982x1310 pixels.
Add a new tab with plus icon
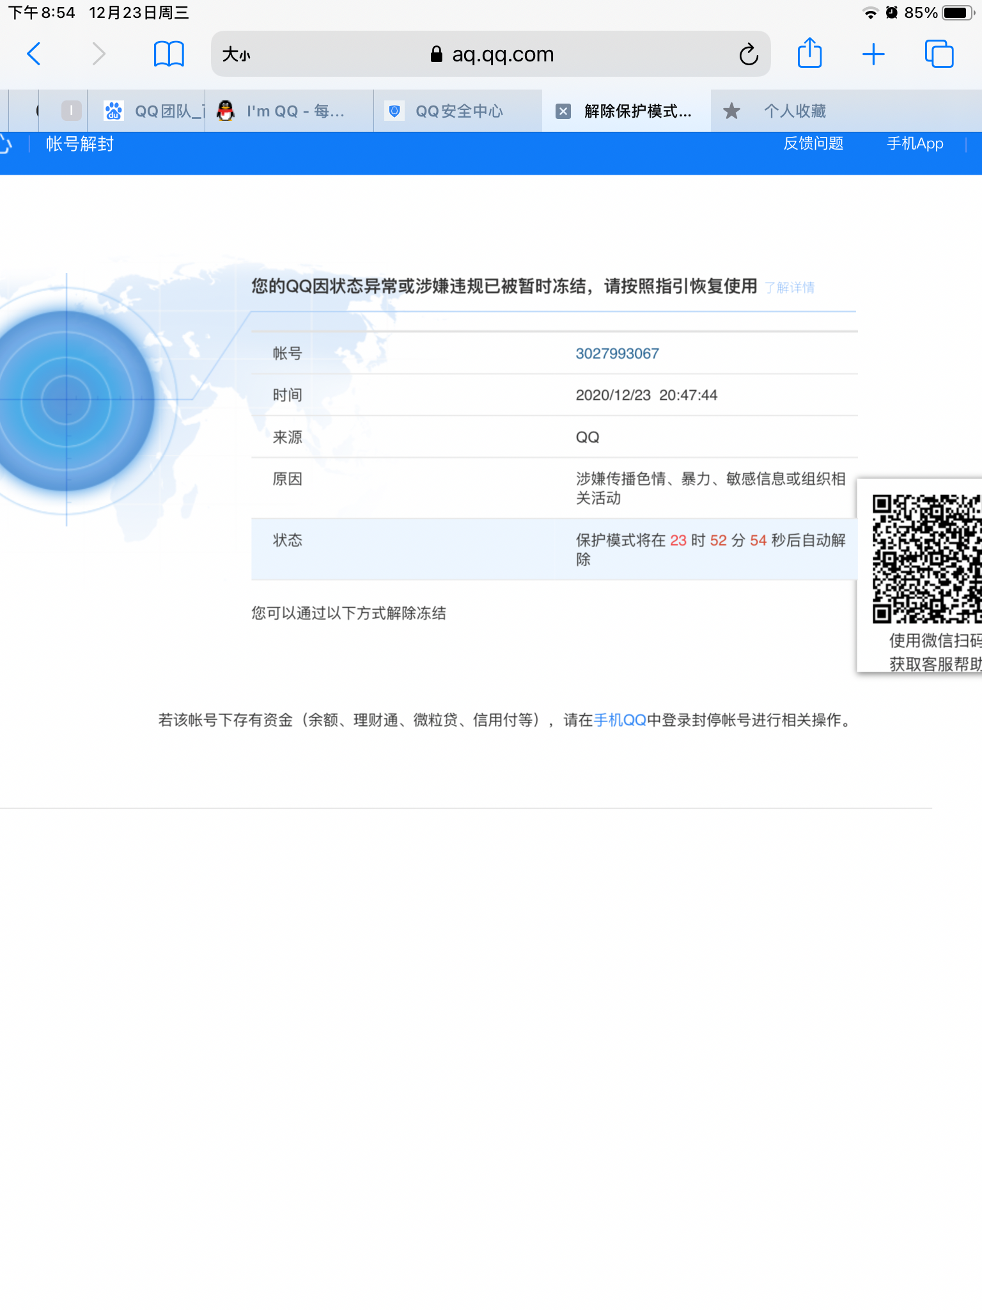pos(873,54)
